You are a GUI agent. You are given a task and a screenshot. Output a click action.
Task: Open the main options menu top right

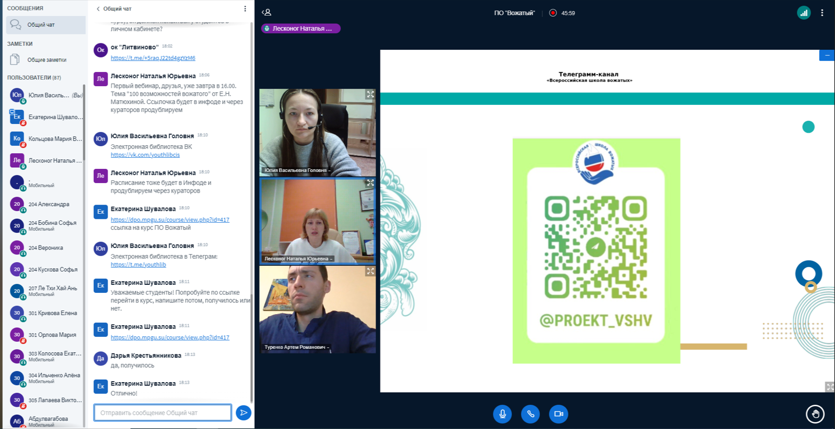pyautogui.click(x=822, y=13)
